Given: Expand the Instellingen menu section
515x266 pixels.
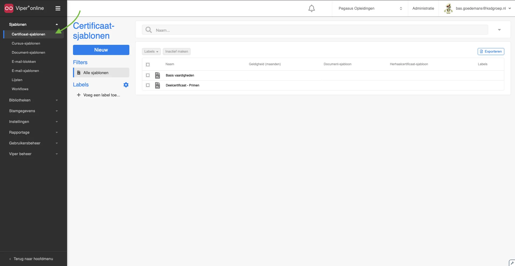Looking at the screenshot, I should [x=33, y=122].
